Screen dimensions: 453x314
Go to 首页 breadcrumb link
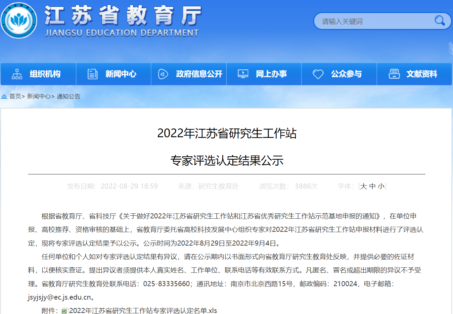[x=15, y=97]
